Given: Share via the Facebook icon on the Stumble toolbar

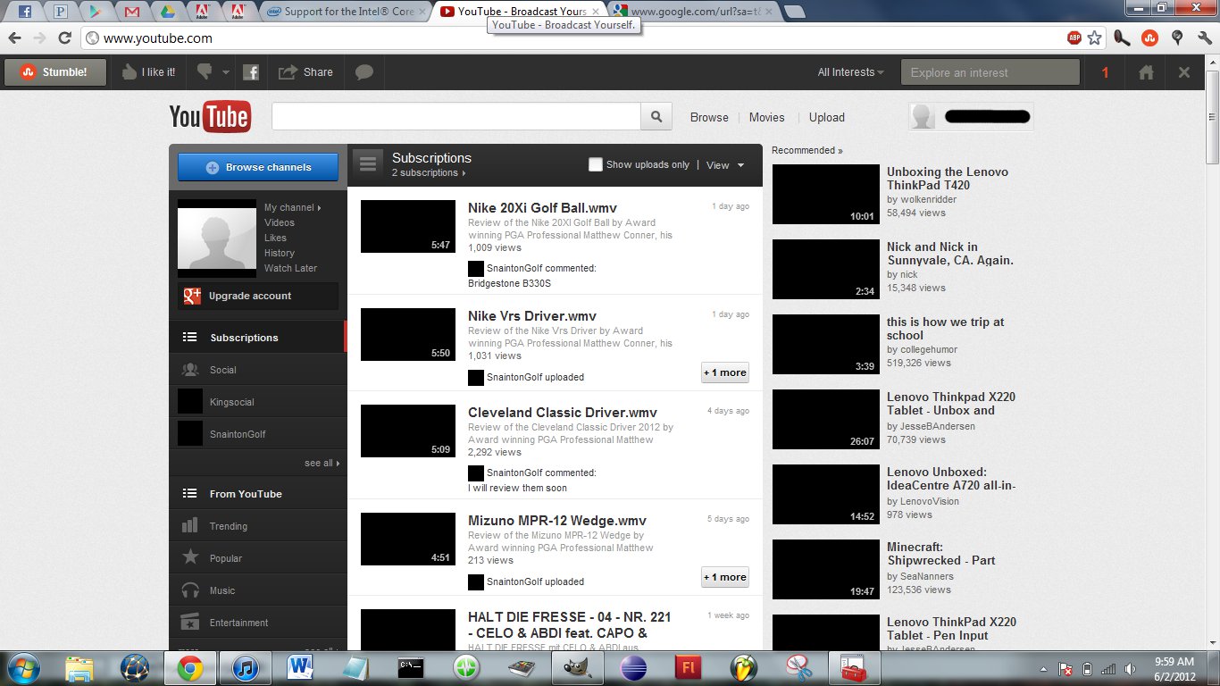Looking at the screenshot, I should tap(251, 71).
